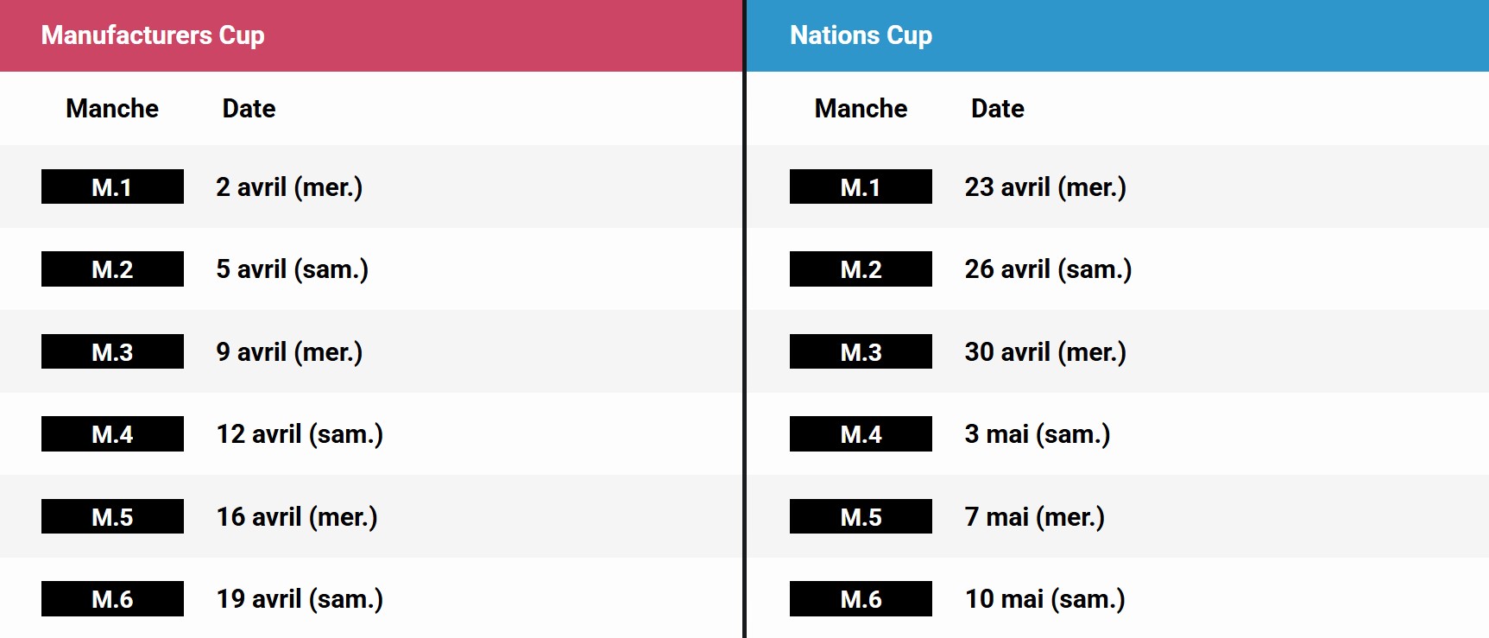Click the Manufacturers Cup header
The width and height of the screenshot is (1489, 638).
(153, 35)
